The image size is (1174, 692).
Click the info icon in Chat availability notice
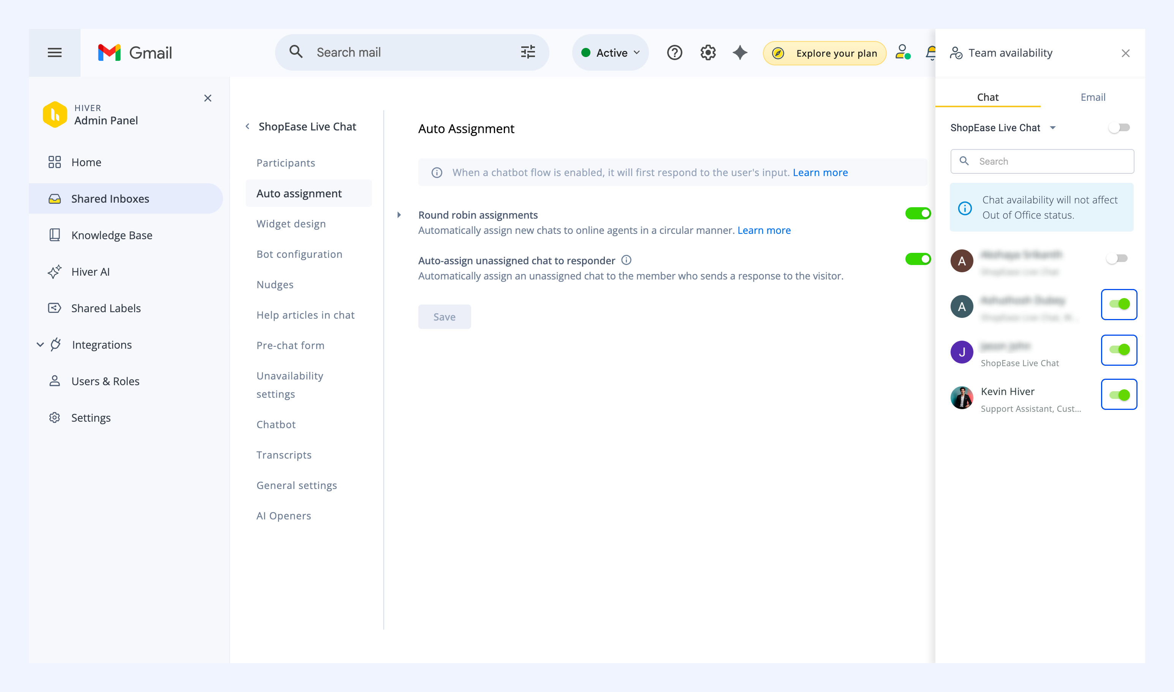965,208
